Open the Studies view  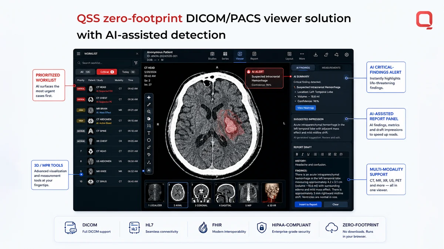pyautogui.click(x=212, y=56)
